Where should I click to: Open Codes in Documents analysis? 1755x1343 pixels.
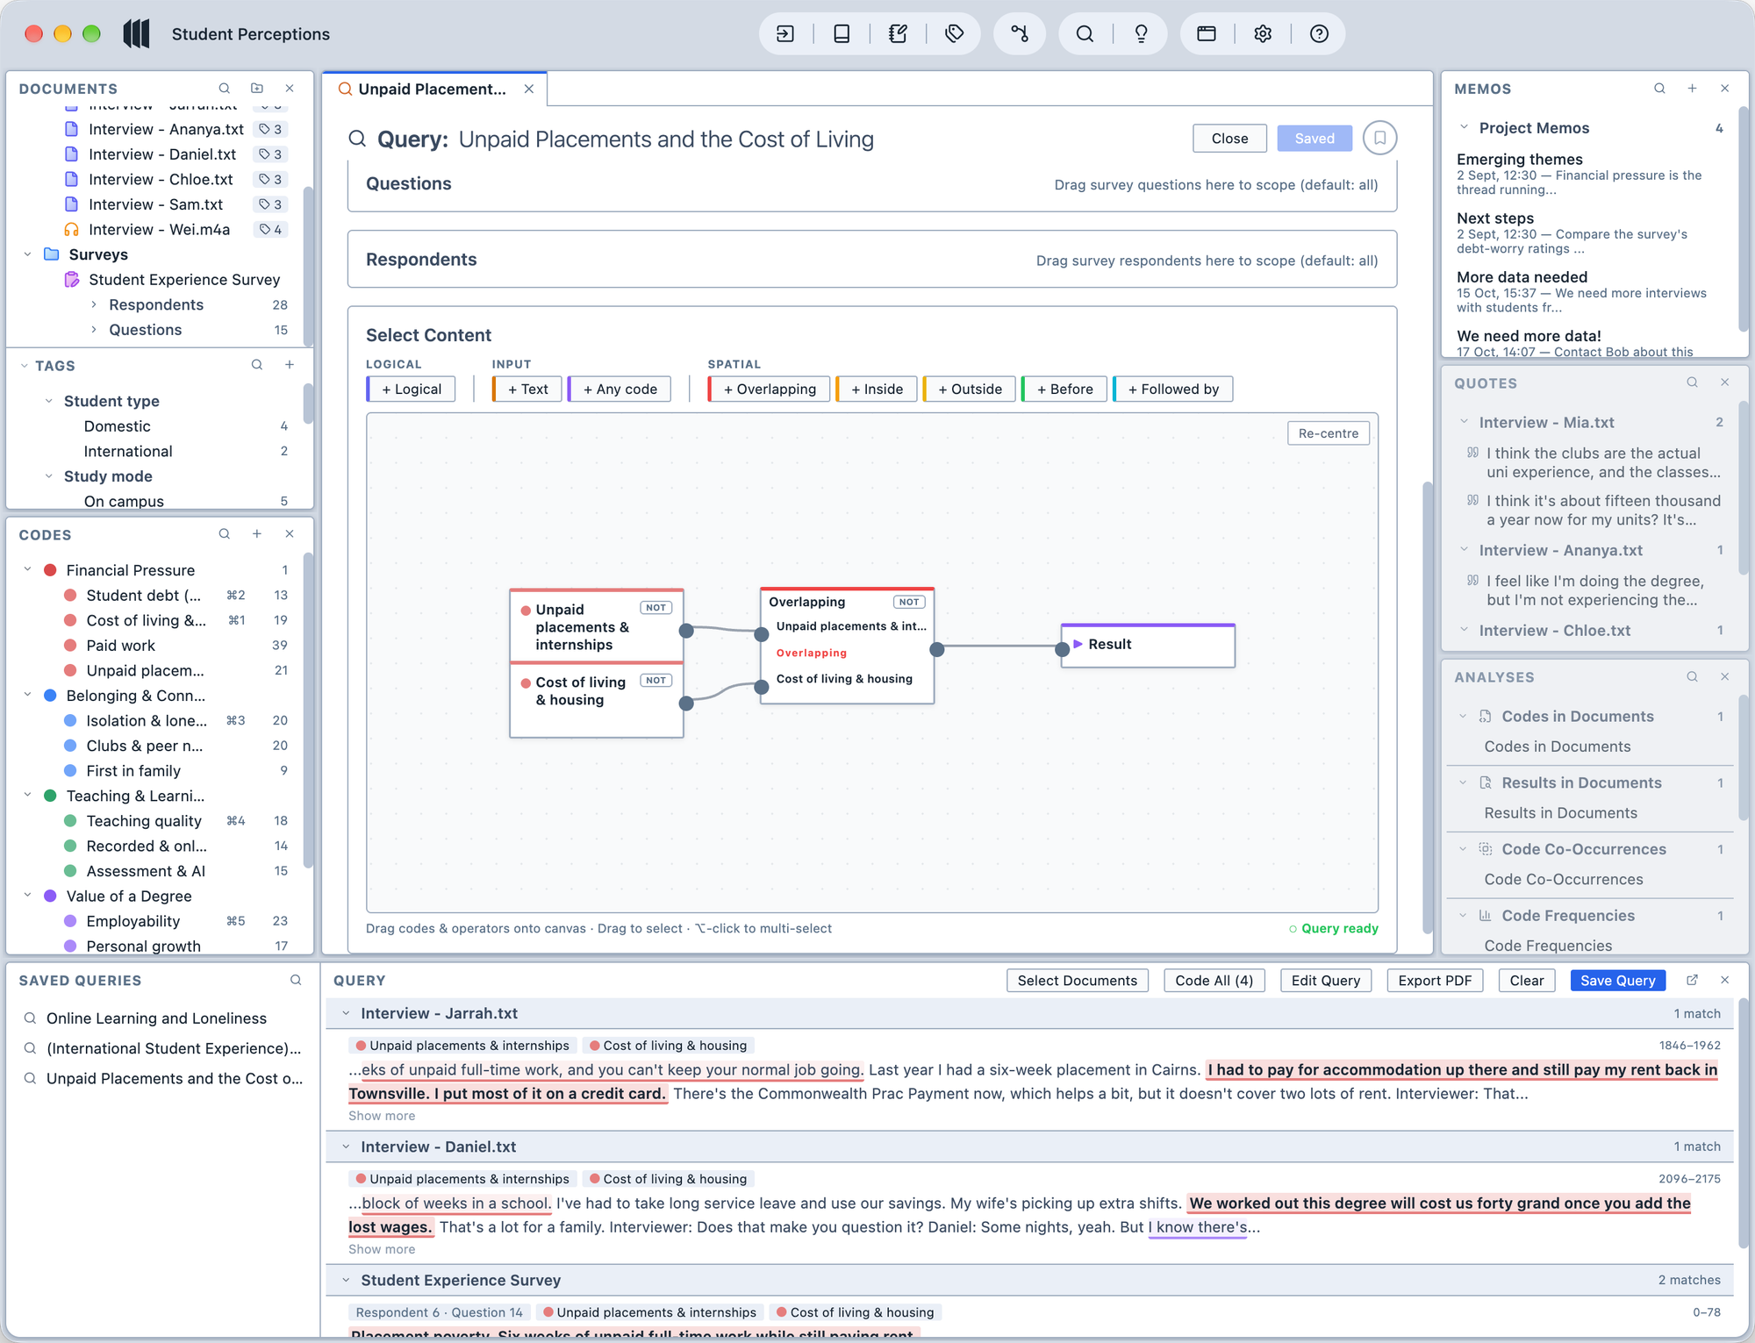(1558, 747)
